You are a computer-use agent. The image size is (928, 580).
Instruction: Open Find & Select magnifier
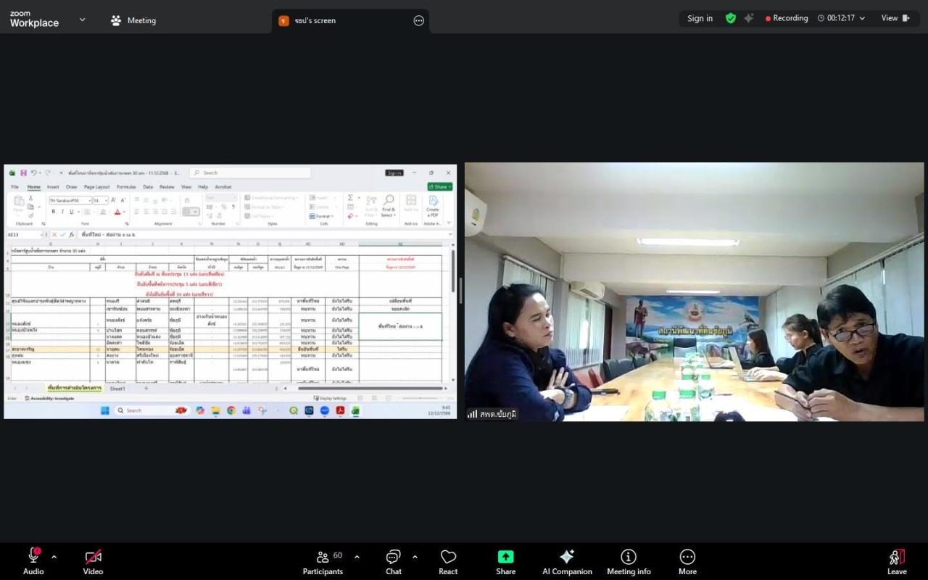pos(389,204)
